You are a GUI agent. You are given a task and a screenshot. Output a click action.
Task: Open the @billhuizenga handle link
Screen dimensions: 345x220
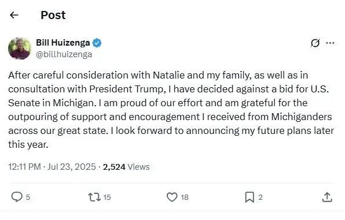64,54
